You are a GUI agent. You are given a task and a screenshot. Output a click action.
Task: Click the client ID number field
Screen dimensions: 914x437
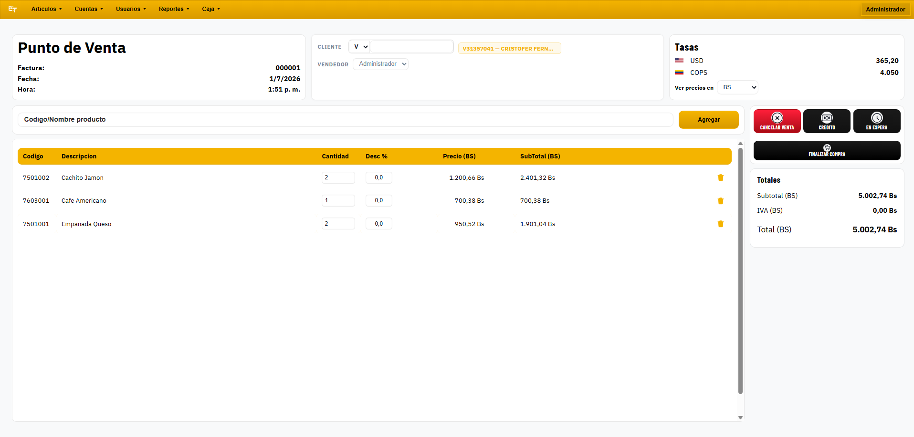[x=411, y=47]
